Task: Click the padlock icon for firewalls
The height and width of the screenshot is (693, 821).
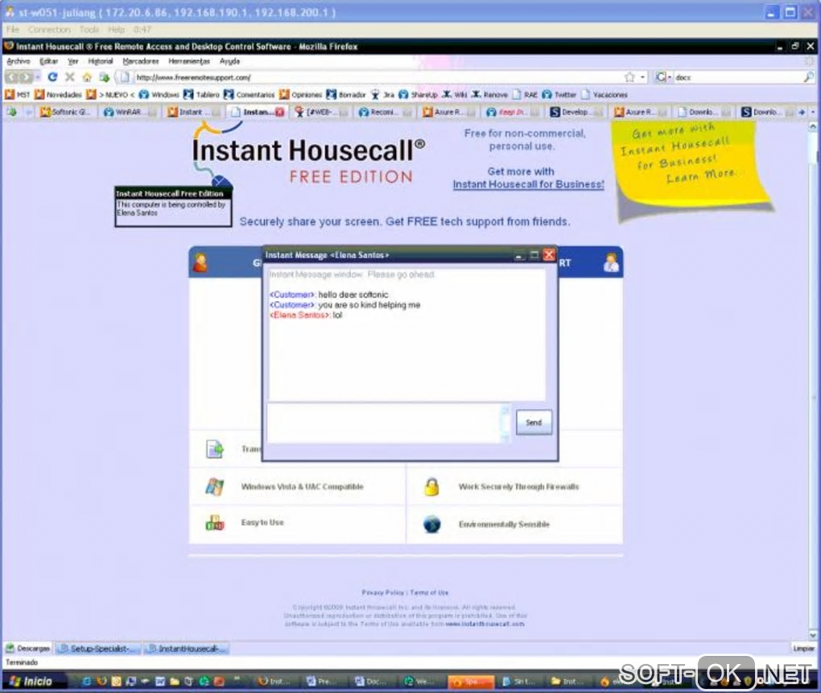Action: click(x=431, y=486)
